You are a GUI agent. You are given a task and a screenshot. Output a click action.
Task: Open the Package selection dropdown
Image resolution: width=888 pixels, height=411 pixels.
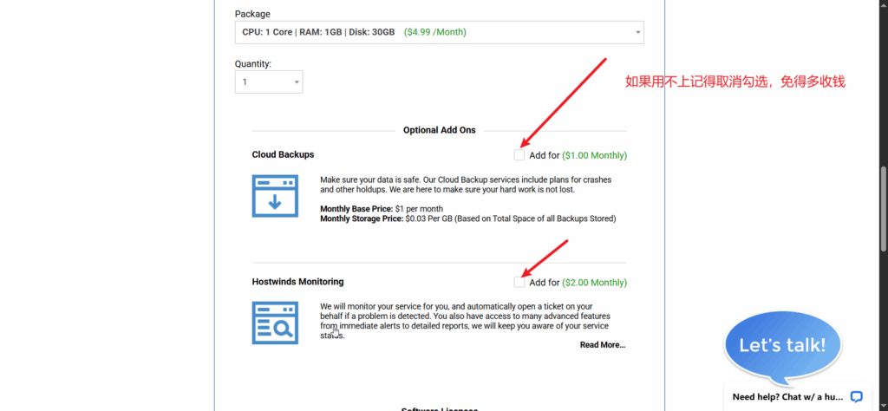click(x=439, y=32)
